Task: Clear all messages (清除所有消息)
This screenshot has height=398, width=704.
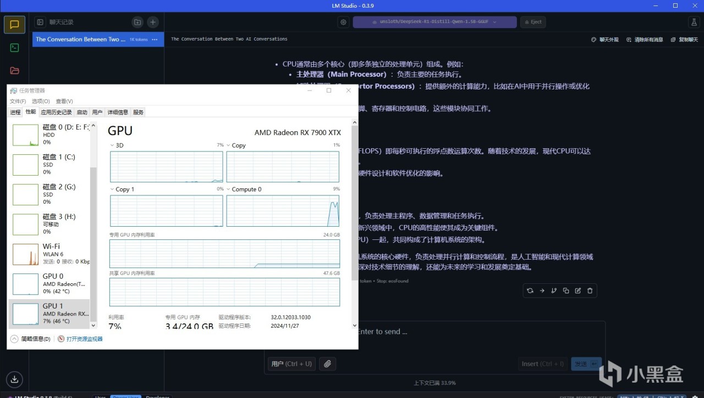Action: point(645,40)
